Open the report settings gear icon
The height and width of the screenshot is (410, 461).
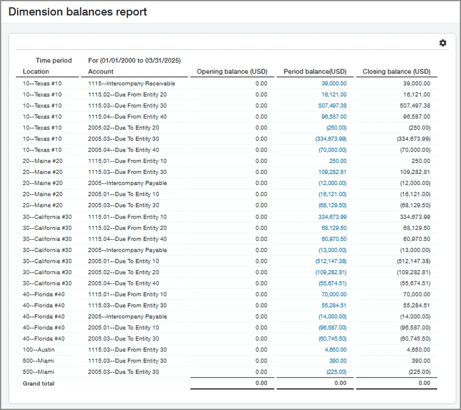click(443, 43)
